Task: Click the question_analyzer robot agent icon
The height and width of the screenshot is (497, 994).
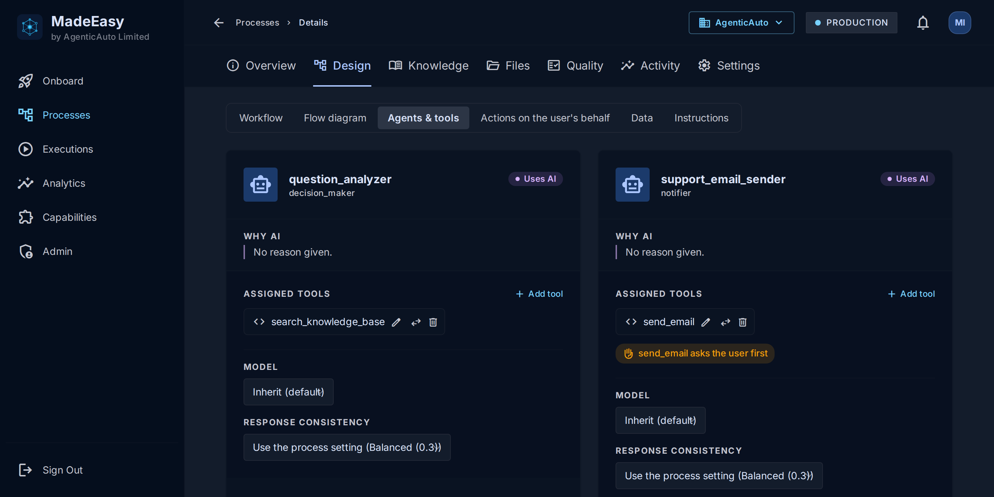Action: coord(261,185)
